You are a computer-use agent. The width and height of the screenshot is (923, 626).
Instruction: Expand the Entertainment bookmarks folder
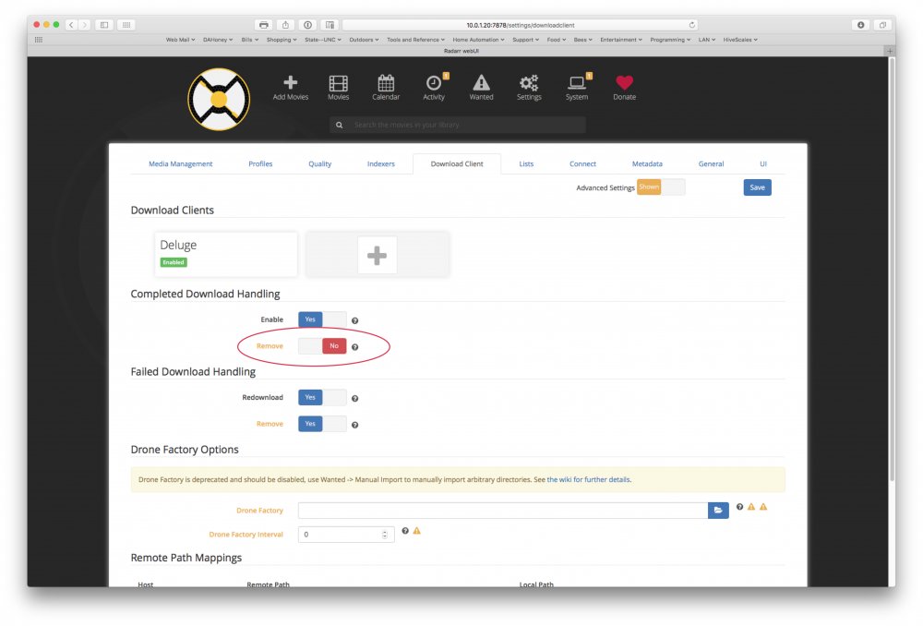pyautogui.click(x=621, y=40)
